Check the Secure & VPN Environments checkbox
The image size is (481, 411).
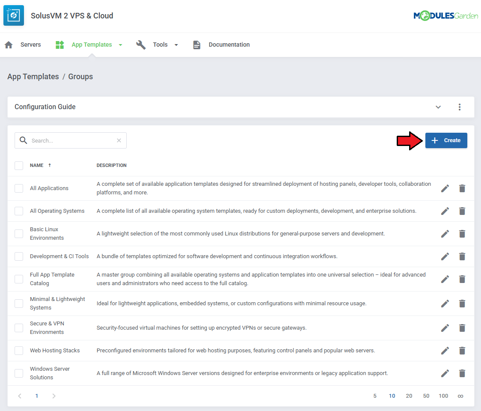tap(19, 328)
